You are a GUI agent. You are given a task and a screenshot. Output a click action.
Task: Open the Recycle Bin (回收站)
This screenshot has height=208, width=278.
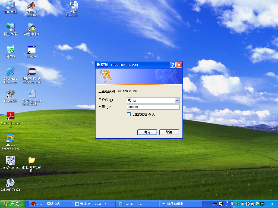click(x=11, y=52)
